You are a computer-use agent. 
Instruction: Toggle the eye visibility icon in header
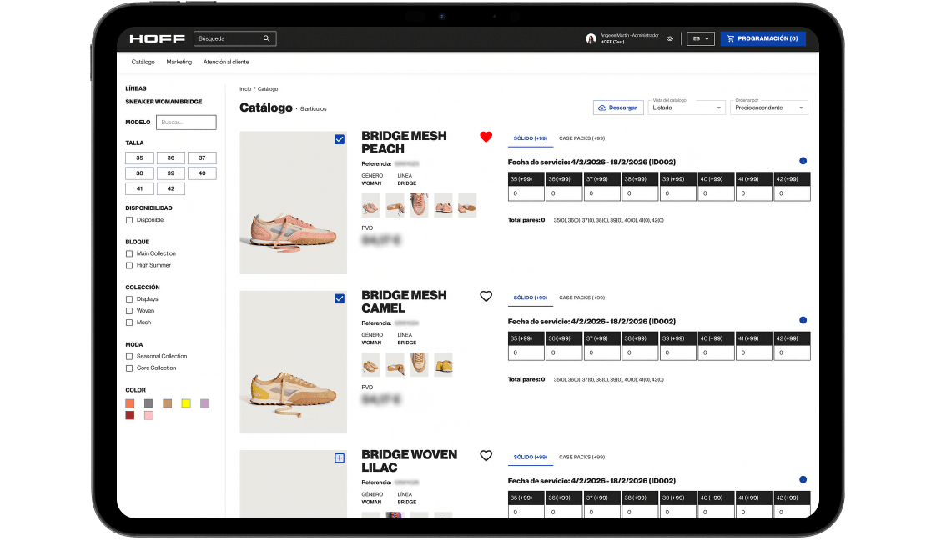[x=670, y=38]
